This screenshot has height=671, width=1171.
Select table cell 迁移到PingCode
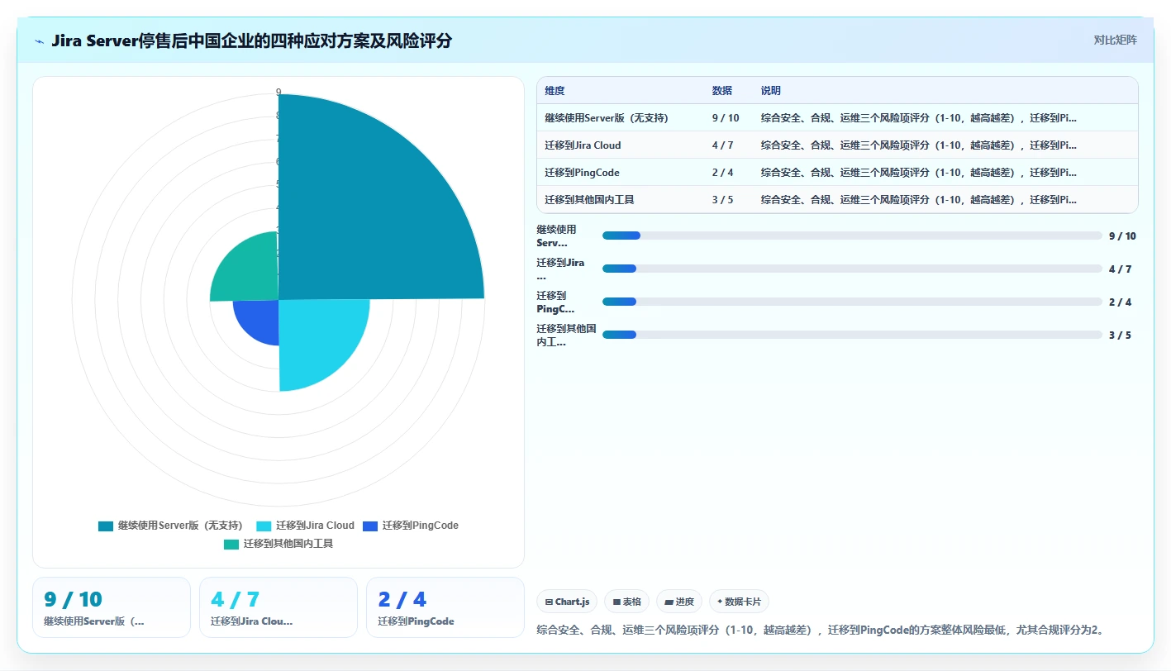[x=582, y=173]
